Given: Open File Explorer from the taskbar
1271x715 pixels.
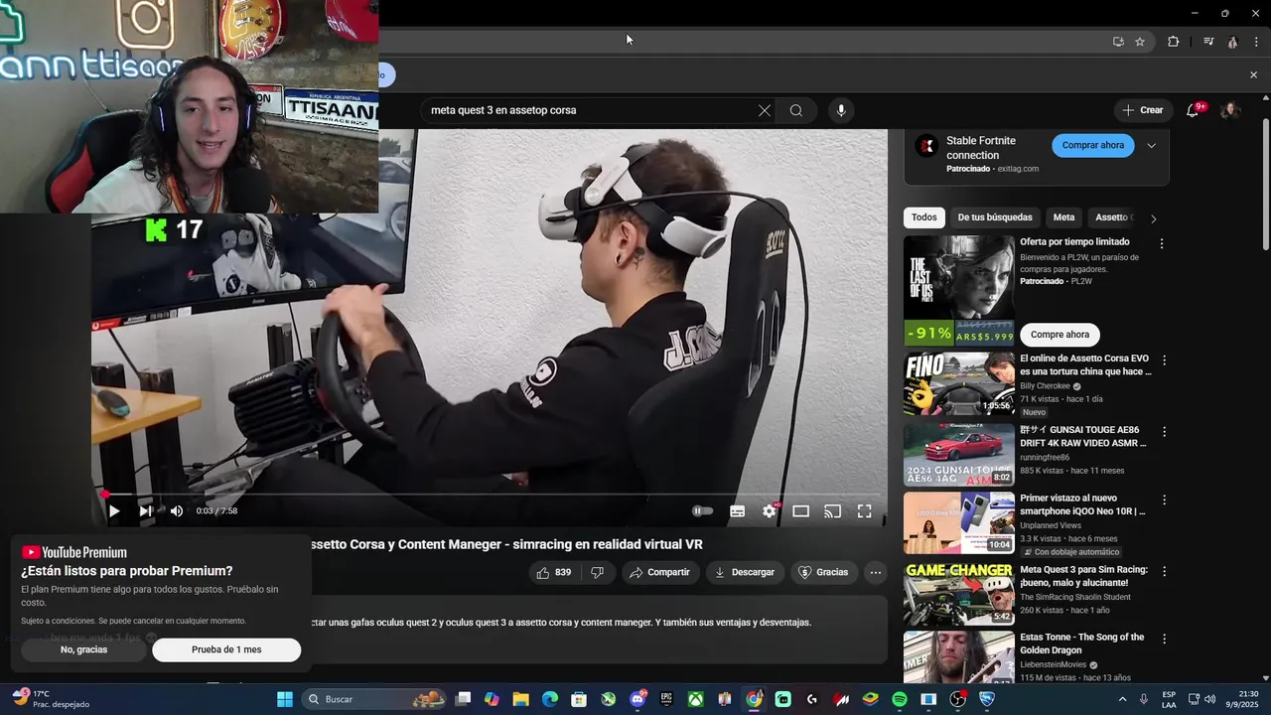Looking at the screenshot, I should [x=520, y=699].
